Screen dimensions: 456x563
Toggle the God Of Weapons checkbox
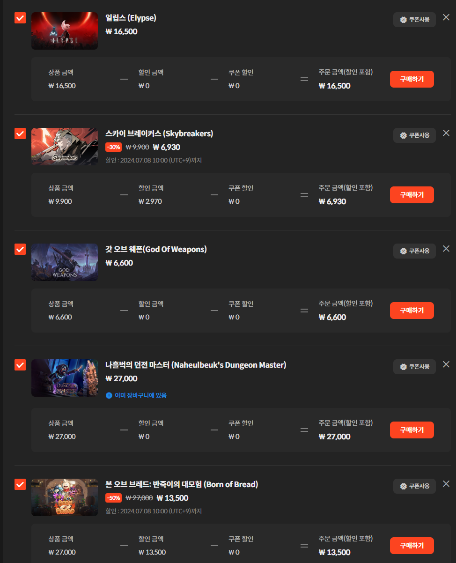click(x=20, y=250)
